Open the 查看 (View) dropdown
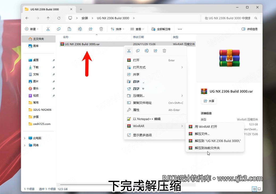Viewport: 276px width, 194px height. [x=137, y=29]
